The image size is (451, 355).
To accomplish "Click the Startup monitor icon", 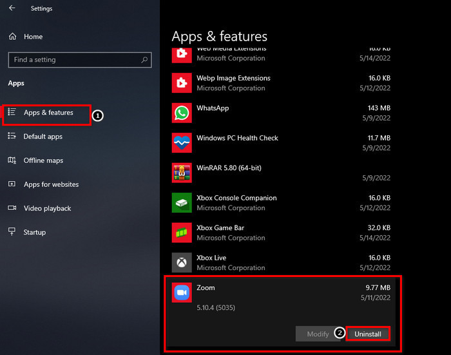I will 12,231.
